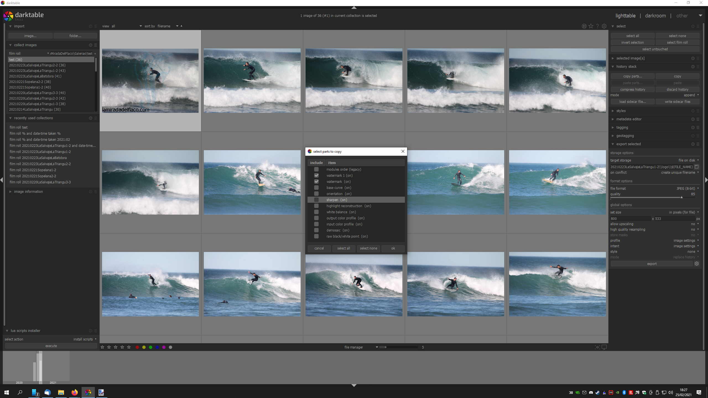Switch to the darkroom view
This screenshot has height=398, width=708.
[x=655, y=15]
